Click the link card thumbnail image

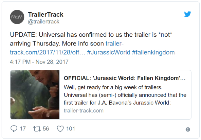35,95
